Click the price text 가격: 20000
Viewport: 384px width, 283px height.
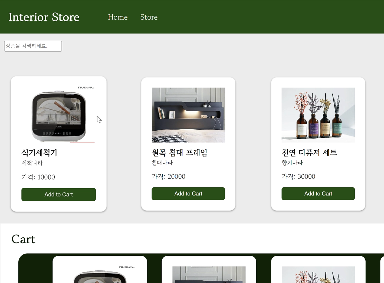pos(168,177)
